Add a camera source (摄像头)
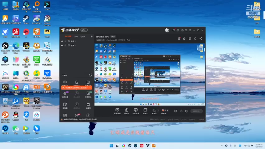The width and height of the screenshot is (265, 149). 127,111
